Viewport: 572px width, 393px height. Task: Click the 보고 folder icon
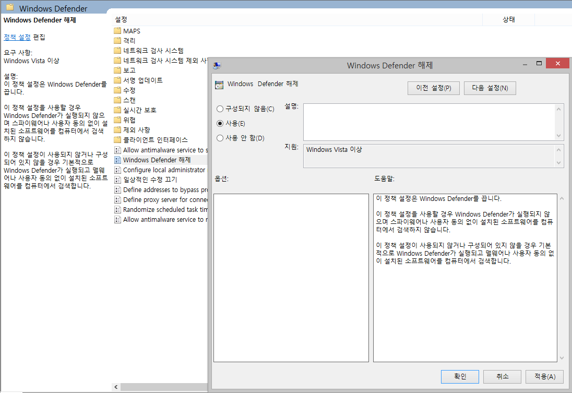(x=117, y=70)
